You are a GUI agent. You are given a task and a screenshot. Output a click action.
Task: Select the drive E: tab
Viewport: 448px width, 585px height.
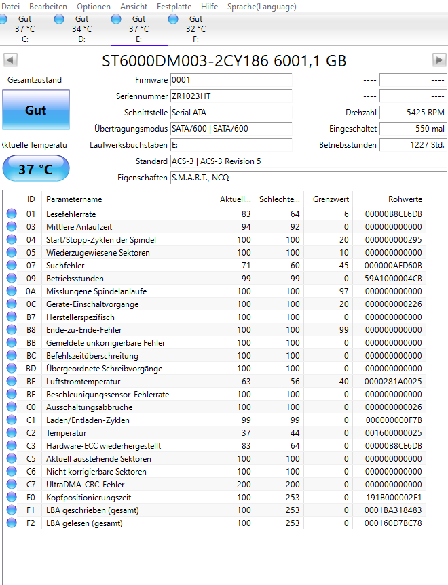(x=139, y=28)
